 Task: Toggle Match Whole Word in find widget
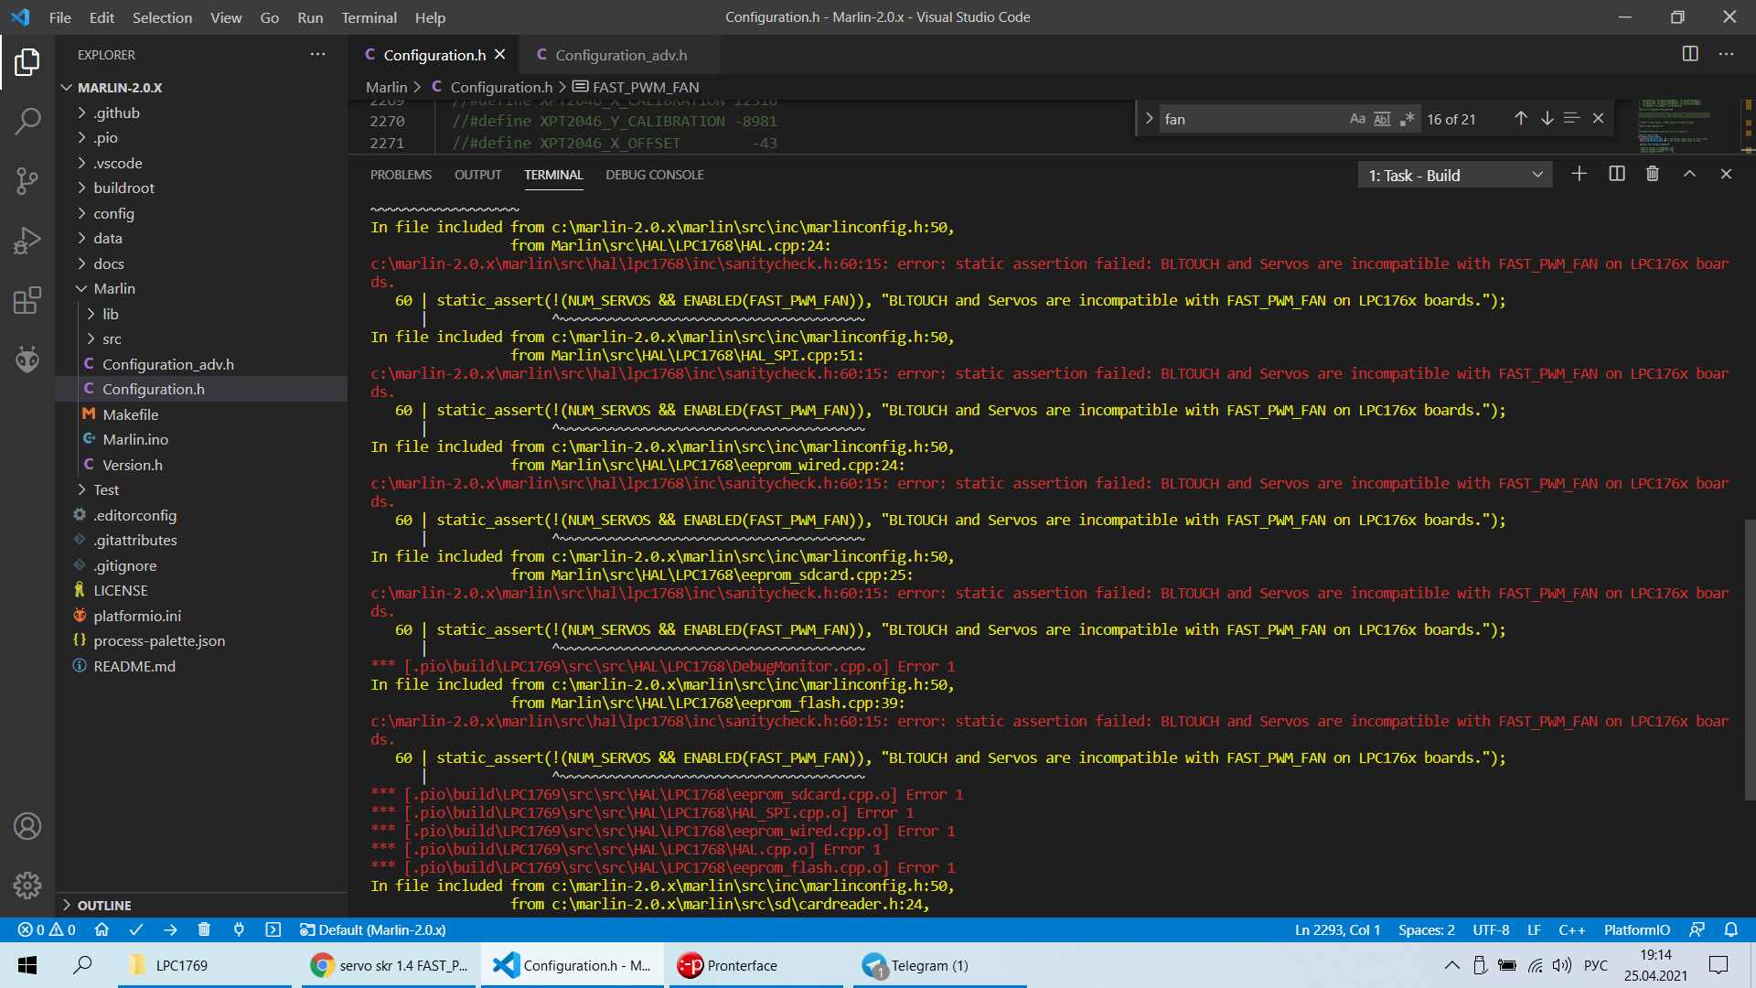click(x=1382, y=119)
